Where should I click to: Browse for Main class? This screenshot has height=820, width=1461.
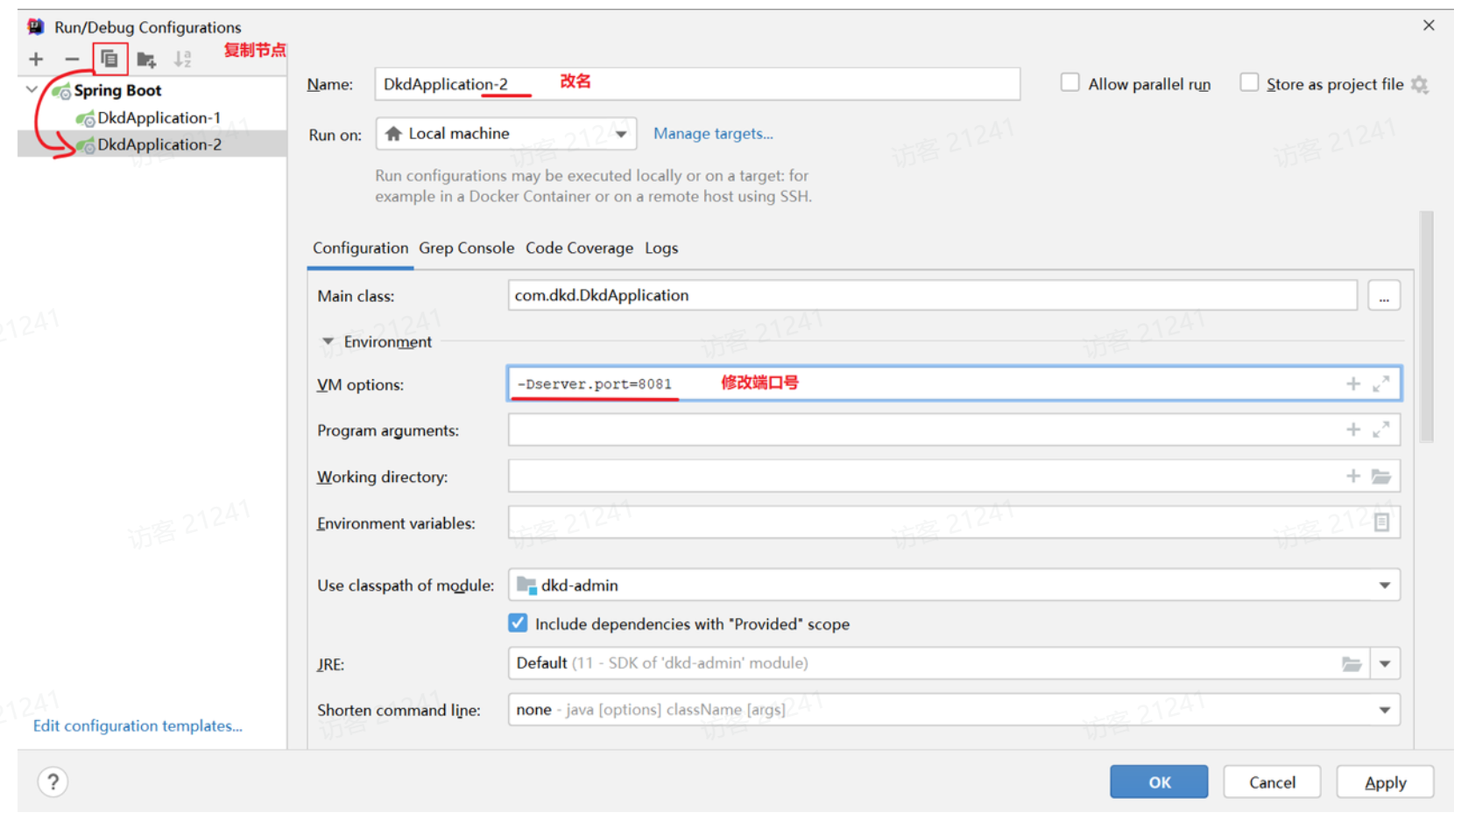pyautogui.click(x=1384, y=296)
